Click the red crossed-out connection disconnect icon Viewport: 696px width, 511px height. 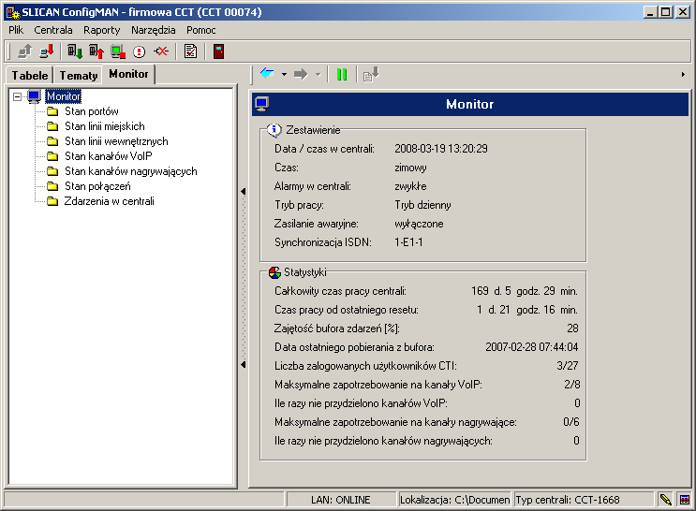tap(161, 51)
